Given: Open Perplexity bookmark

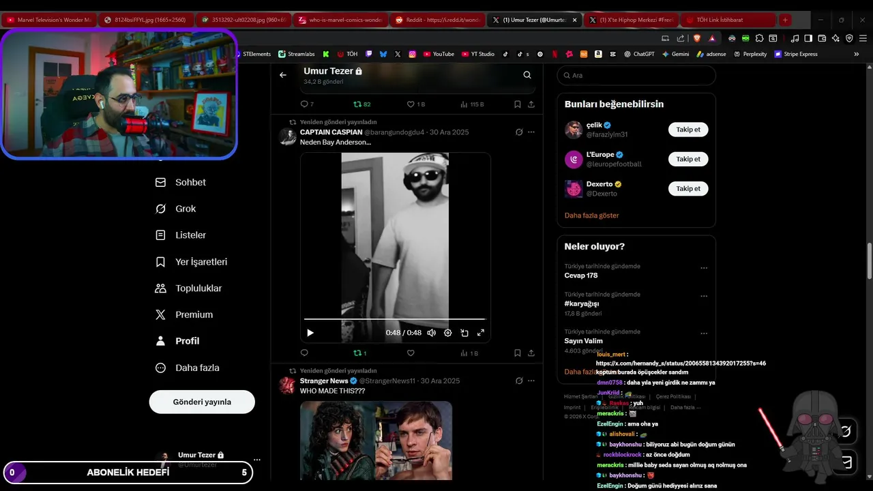Looking at the screenshot, I should pos(750,54).
